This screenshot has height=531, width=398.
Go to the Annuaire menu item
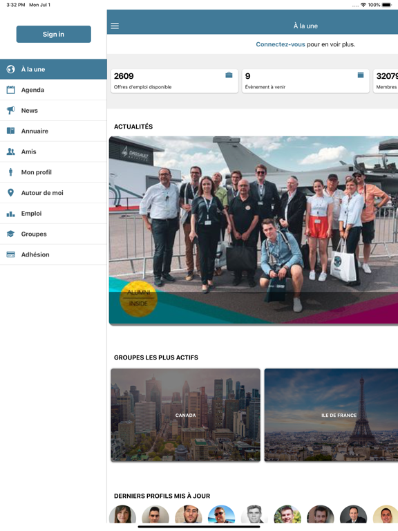[53, 131]
